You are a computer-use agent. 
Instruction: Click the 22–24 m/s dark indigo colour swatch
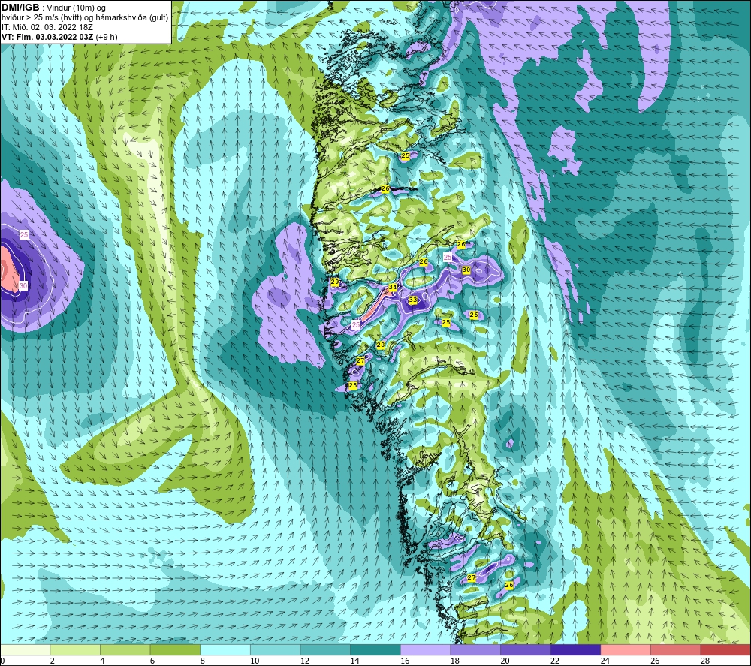coord(575,649)
